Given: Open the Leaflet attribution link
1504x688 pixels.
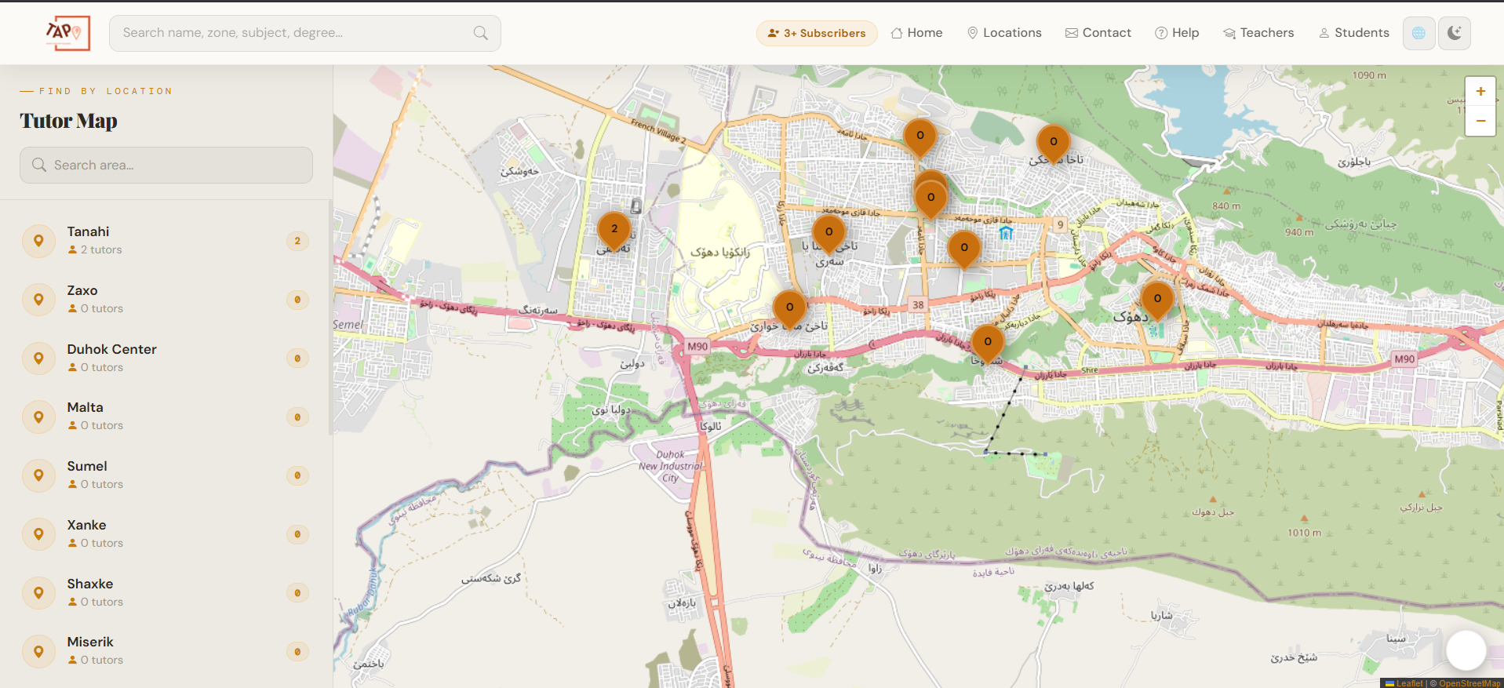Looking at the screenshot, I should tap(1404, 683).
